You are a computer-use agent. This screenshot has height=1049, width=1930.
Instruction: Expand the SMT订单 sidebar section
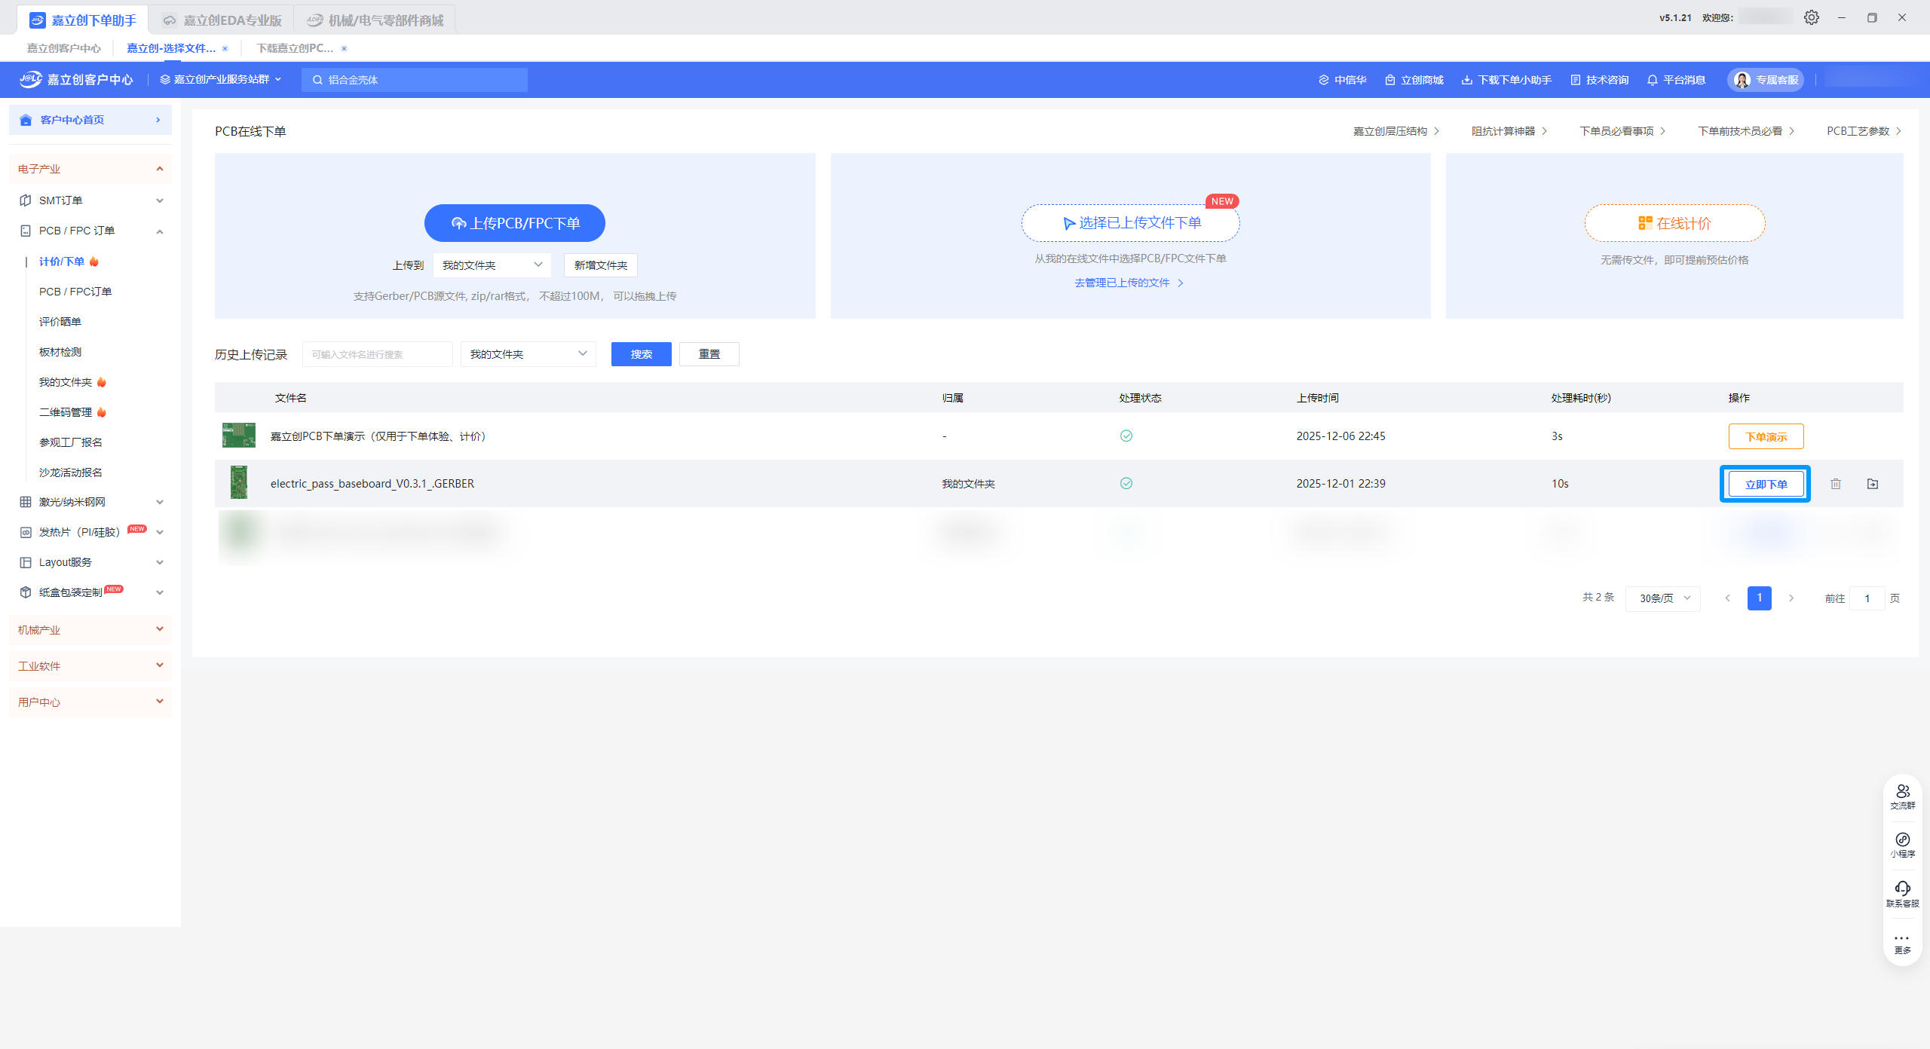click(90, 200)
